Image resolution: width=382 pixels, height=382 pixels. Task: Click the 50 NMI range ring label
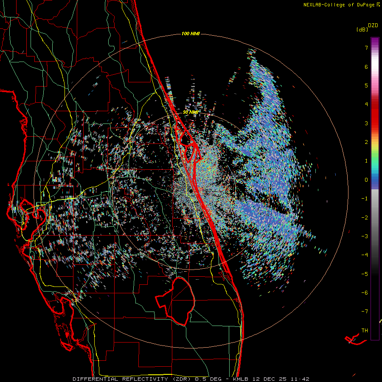click(x=191, y=112)
